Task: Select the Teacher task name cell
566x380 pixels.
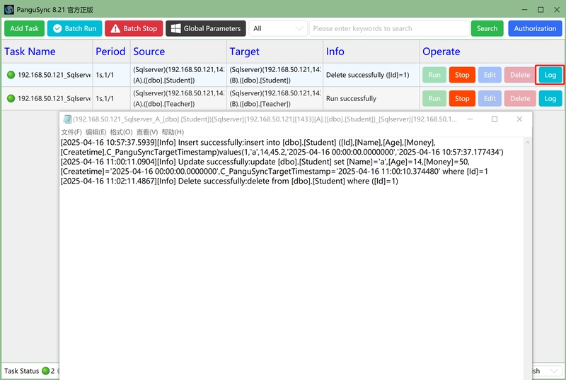Action: tap(47, 98)
